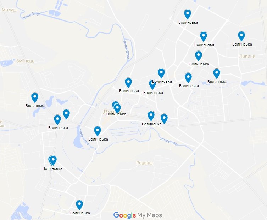
Task: Select the Липини place label
Action: [247, 56]
